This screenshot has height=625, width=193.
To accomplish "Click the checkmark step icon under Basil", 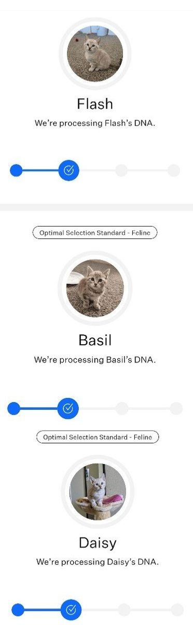I will click(x=68, y=408).
